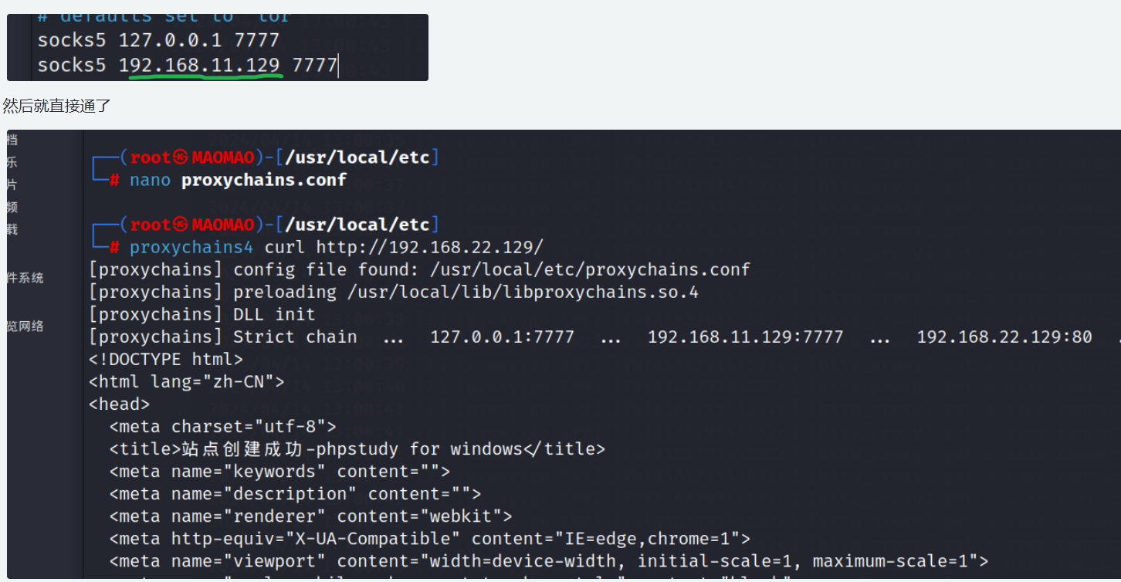
Task: Click the text "然后就直接通了"
Action: pyautogui.click(x=57, y=106)
